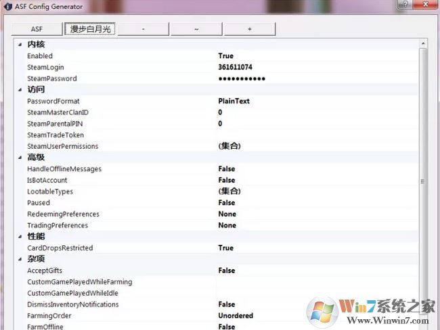Select the CardDropsRestricted property label
The width and height of the screenshot is (440, 330).
(x=60, y=248)
